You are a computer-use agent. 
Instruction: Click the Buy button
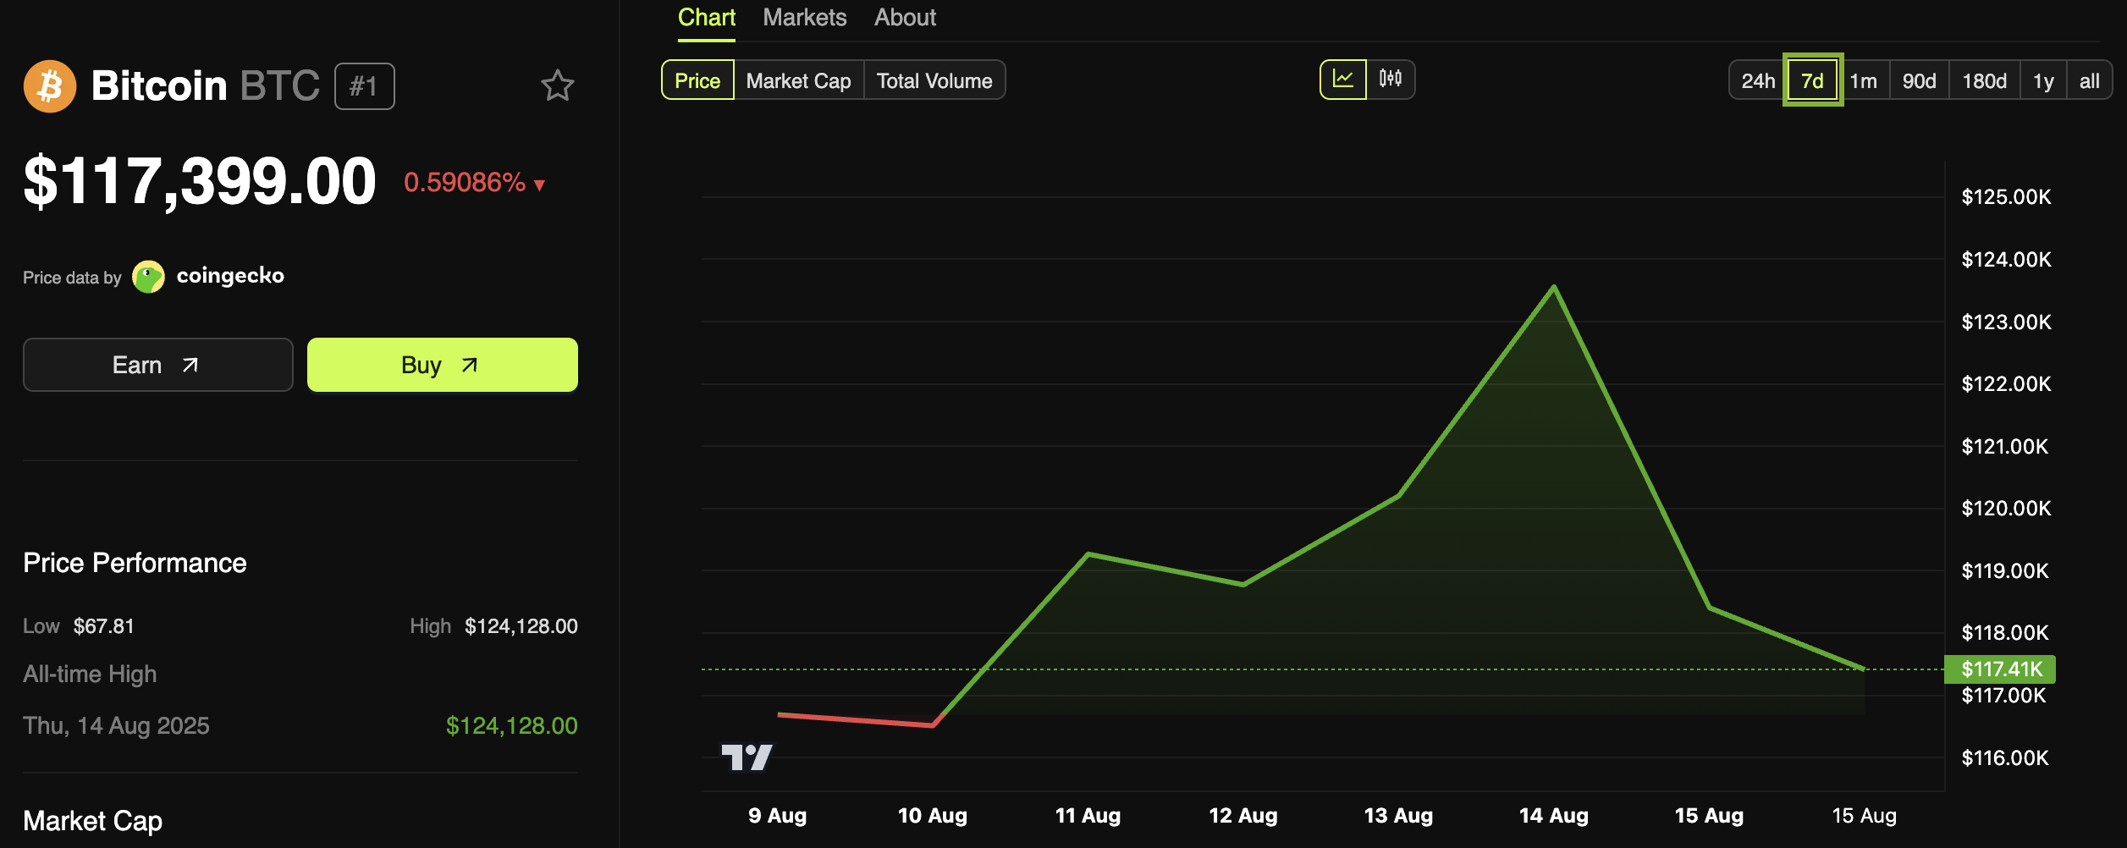click(441, 364)
